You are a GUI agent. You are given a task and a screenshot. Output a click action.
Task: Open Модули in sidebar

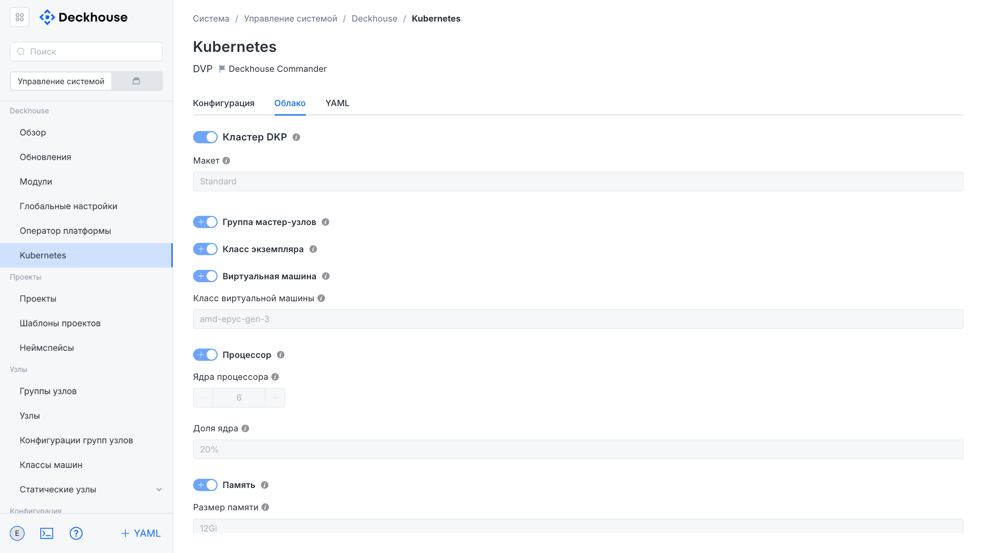[x=86, y=182]
